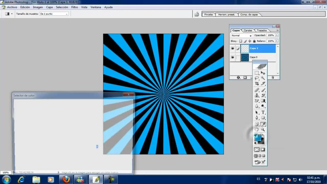
Task: Select the Notes tool
Action: 257,124
